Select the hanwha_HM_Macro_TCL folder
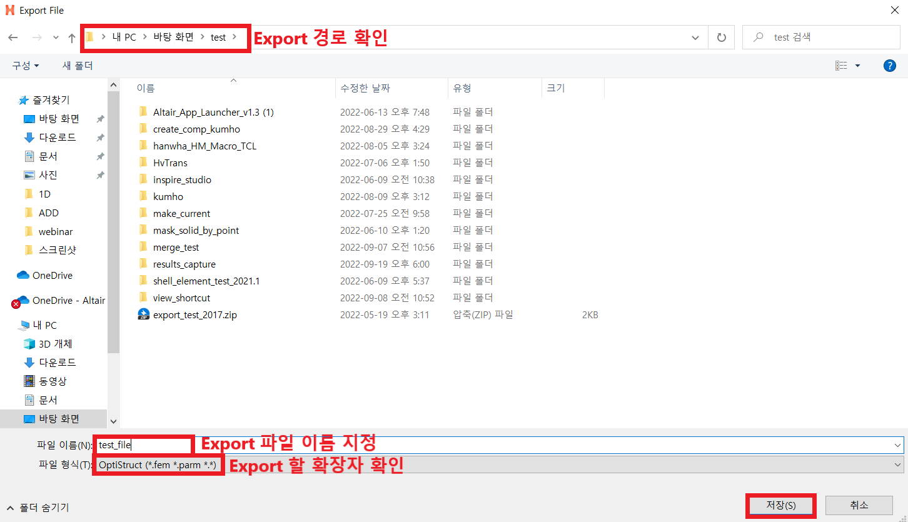908x522 pixels. [x=204, y=146]
